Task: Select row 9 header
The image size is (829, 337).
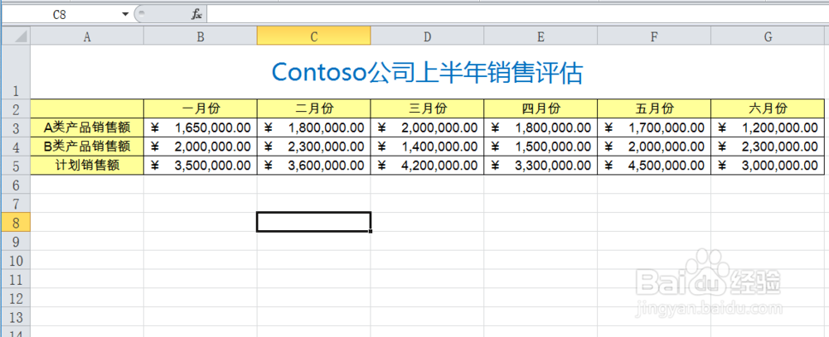Action: coord(16,242)
